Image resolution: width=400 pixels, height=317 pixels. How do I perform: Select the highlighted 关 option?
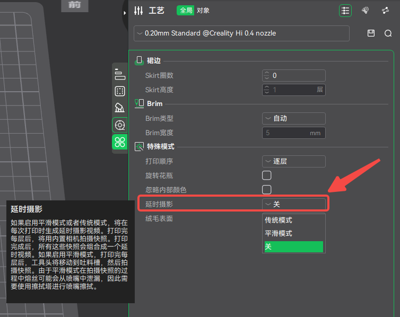[x=293, y=246]
